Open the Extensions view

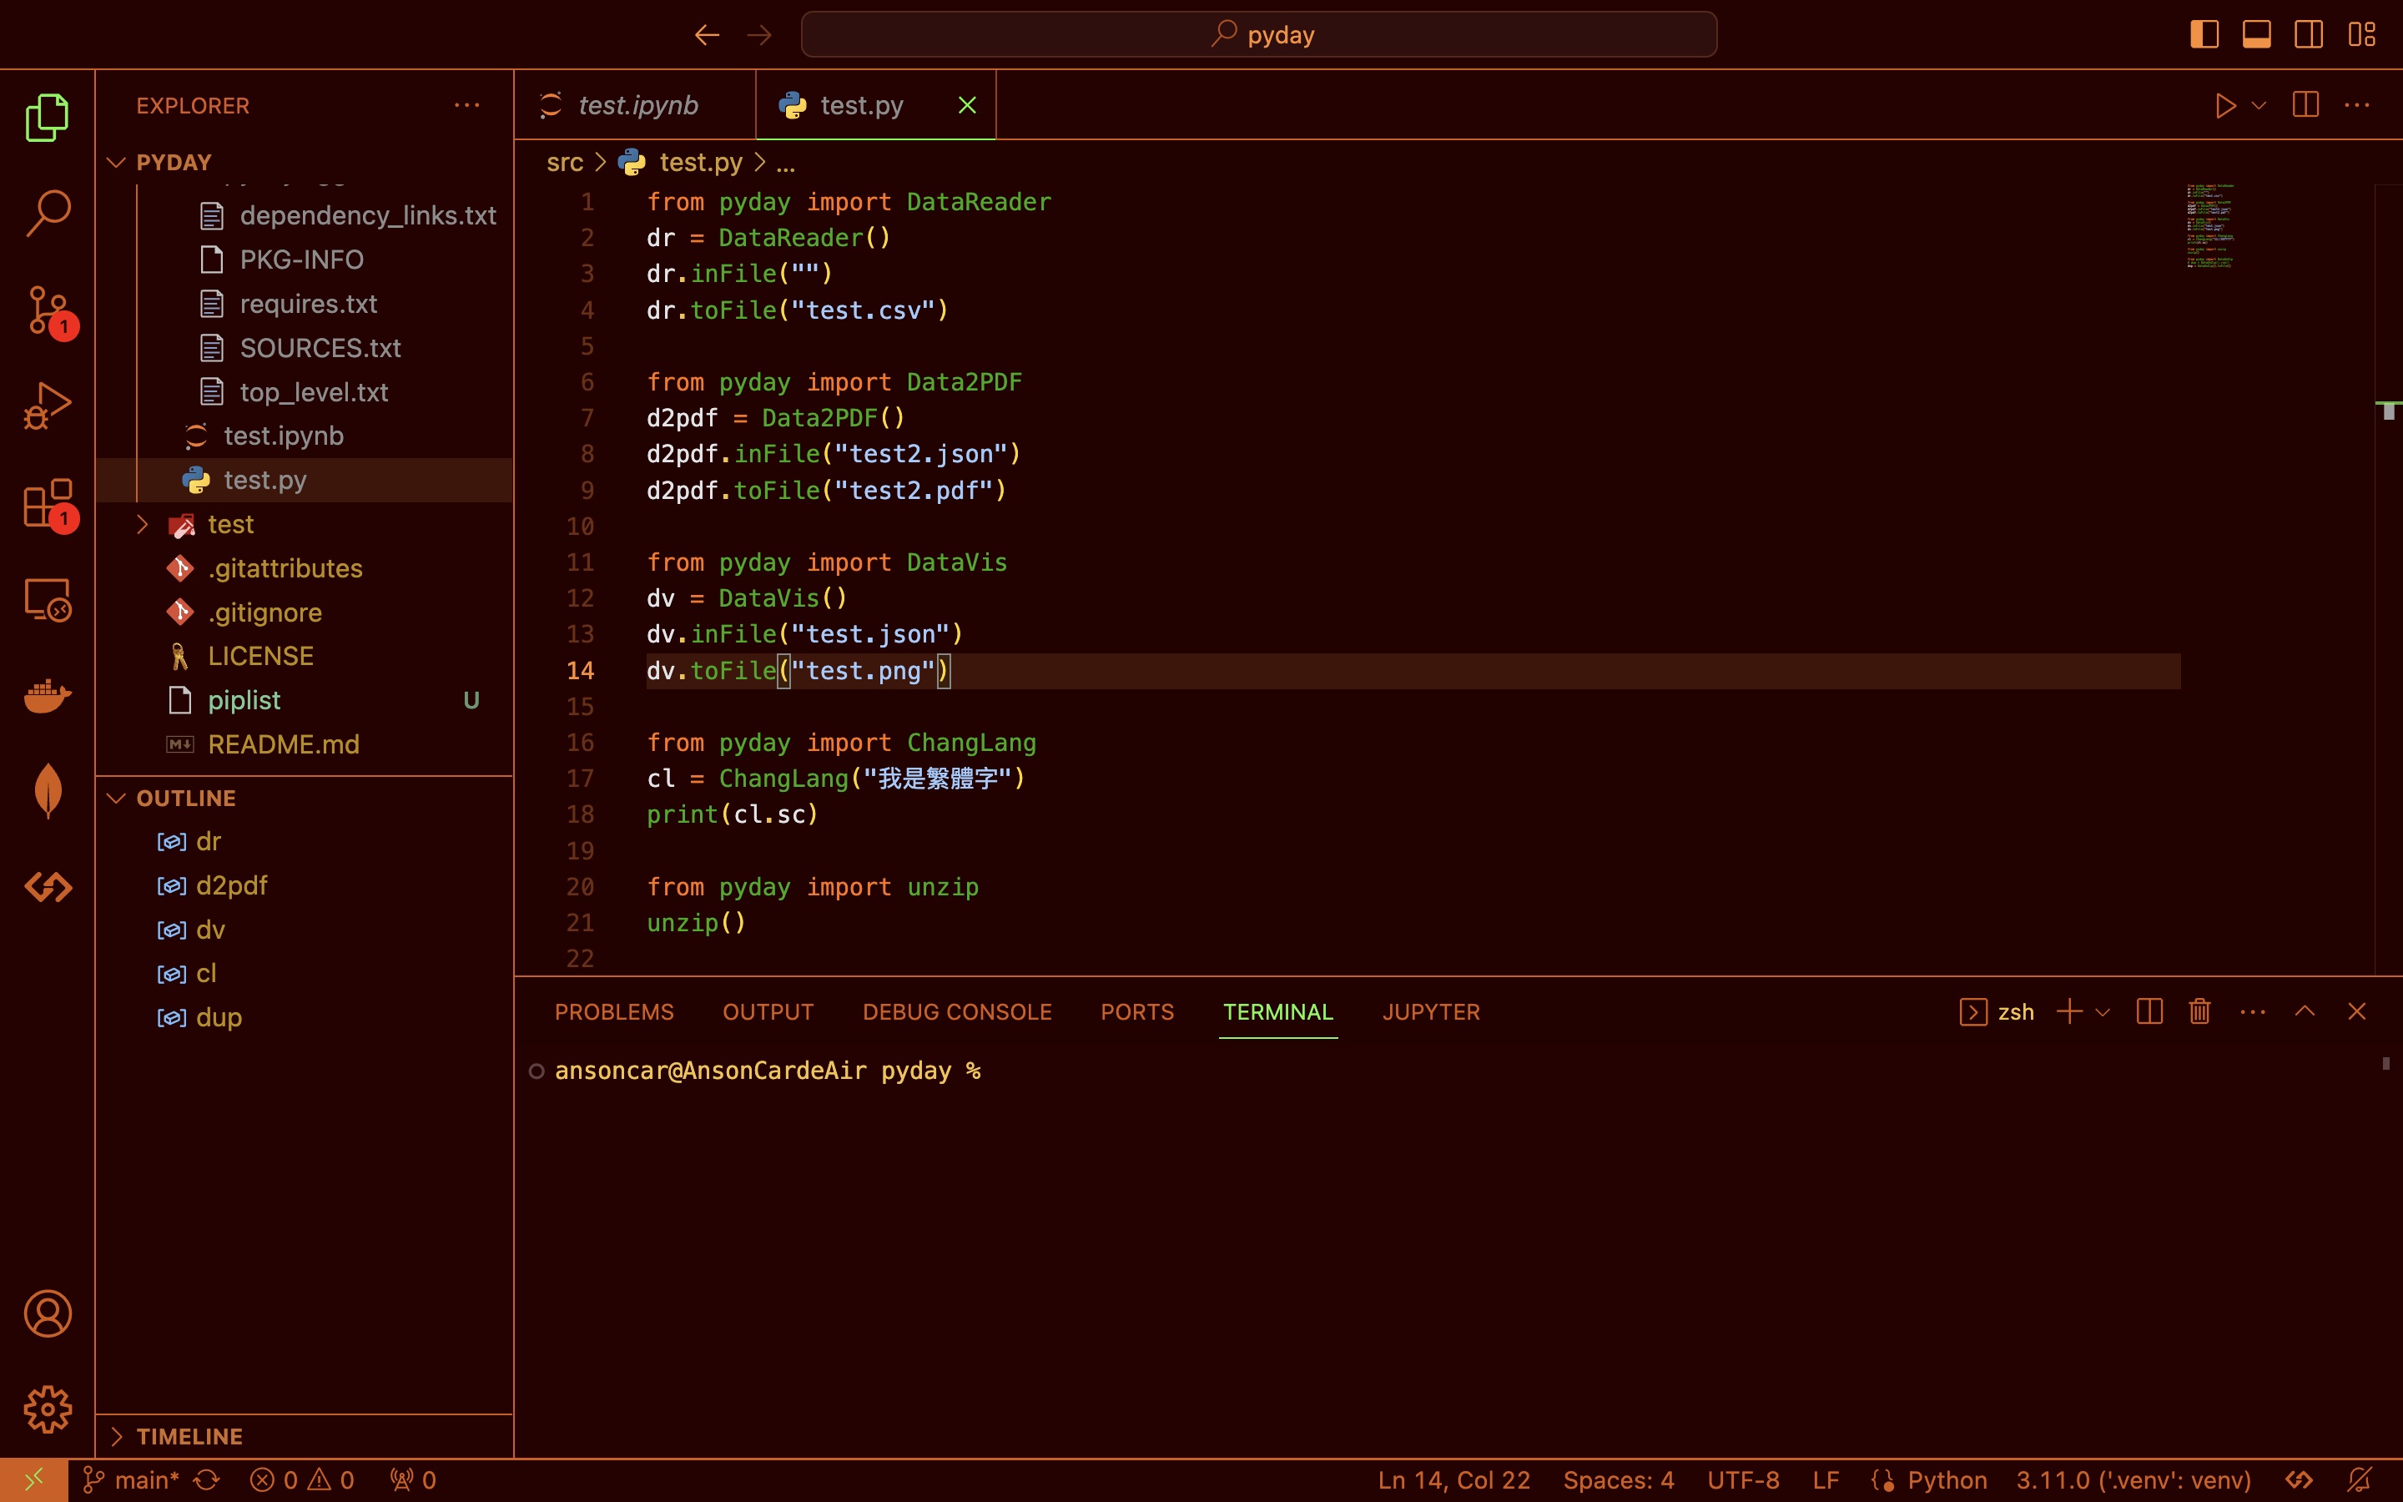click(47, 502)
